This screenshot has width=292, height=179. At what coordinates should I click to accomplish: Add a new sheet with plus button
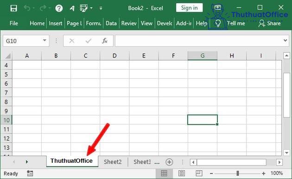(x=169, y=162)
